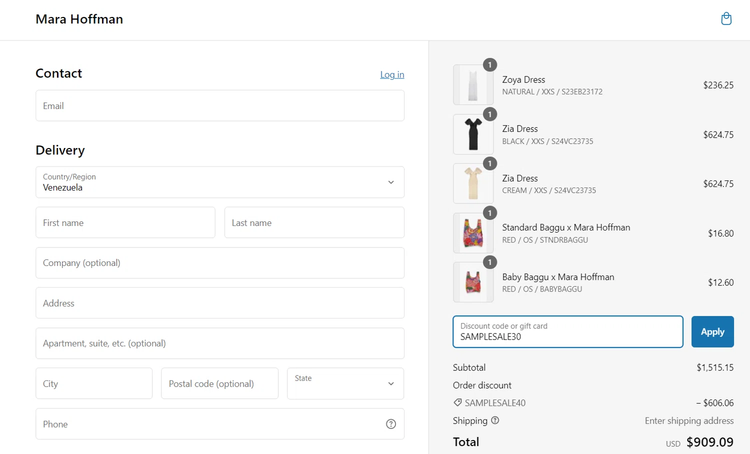Click the black Zia Dress thumbnail

pos(473,134)
